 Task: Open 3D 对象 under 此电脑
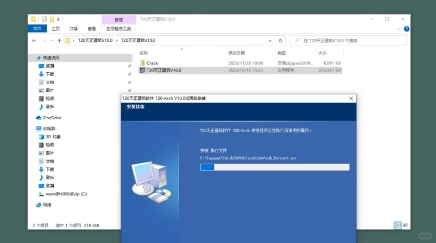point(53,137)
